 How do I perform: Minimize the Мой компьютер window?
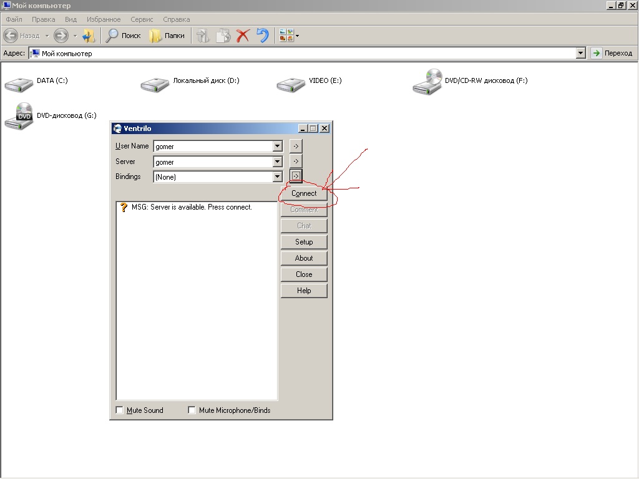tap(610, 5)
